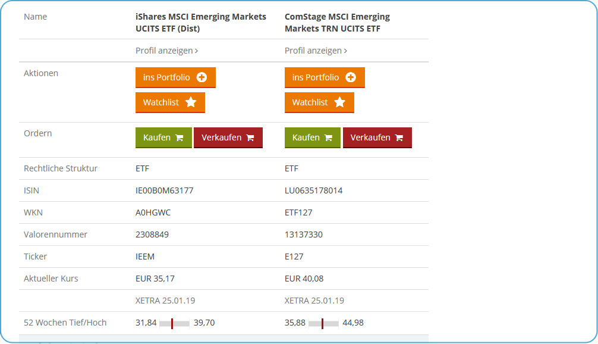Screen dimensions: 598x344
Task: Click cart icon in iShares Verkaufen button
Action: [x=250, y=138]
